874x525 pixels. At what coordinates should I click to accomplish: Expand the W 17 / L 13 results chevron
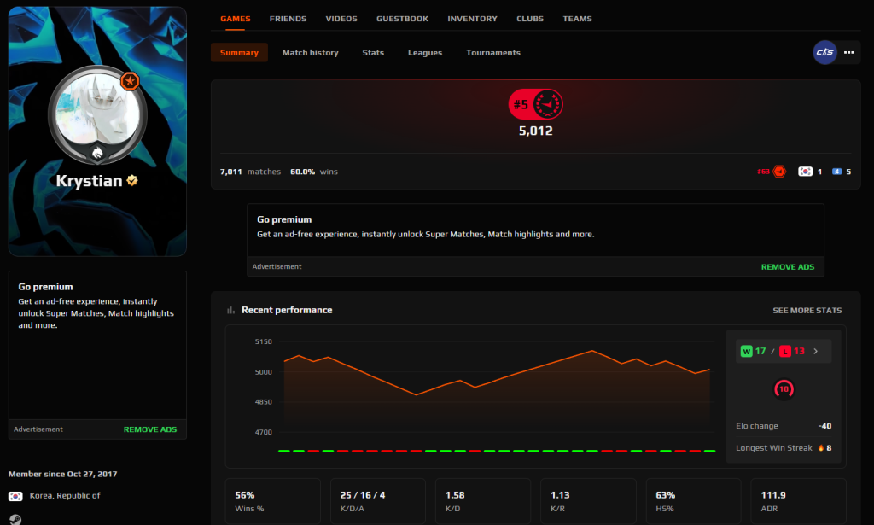815,351
